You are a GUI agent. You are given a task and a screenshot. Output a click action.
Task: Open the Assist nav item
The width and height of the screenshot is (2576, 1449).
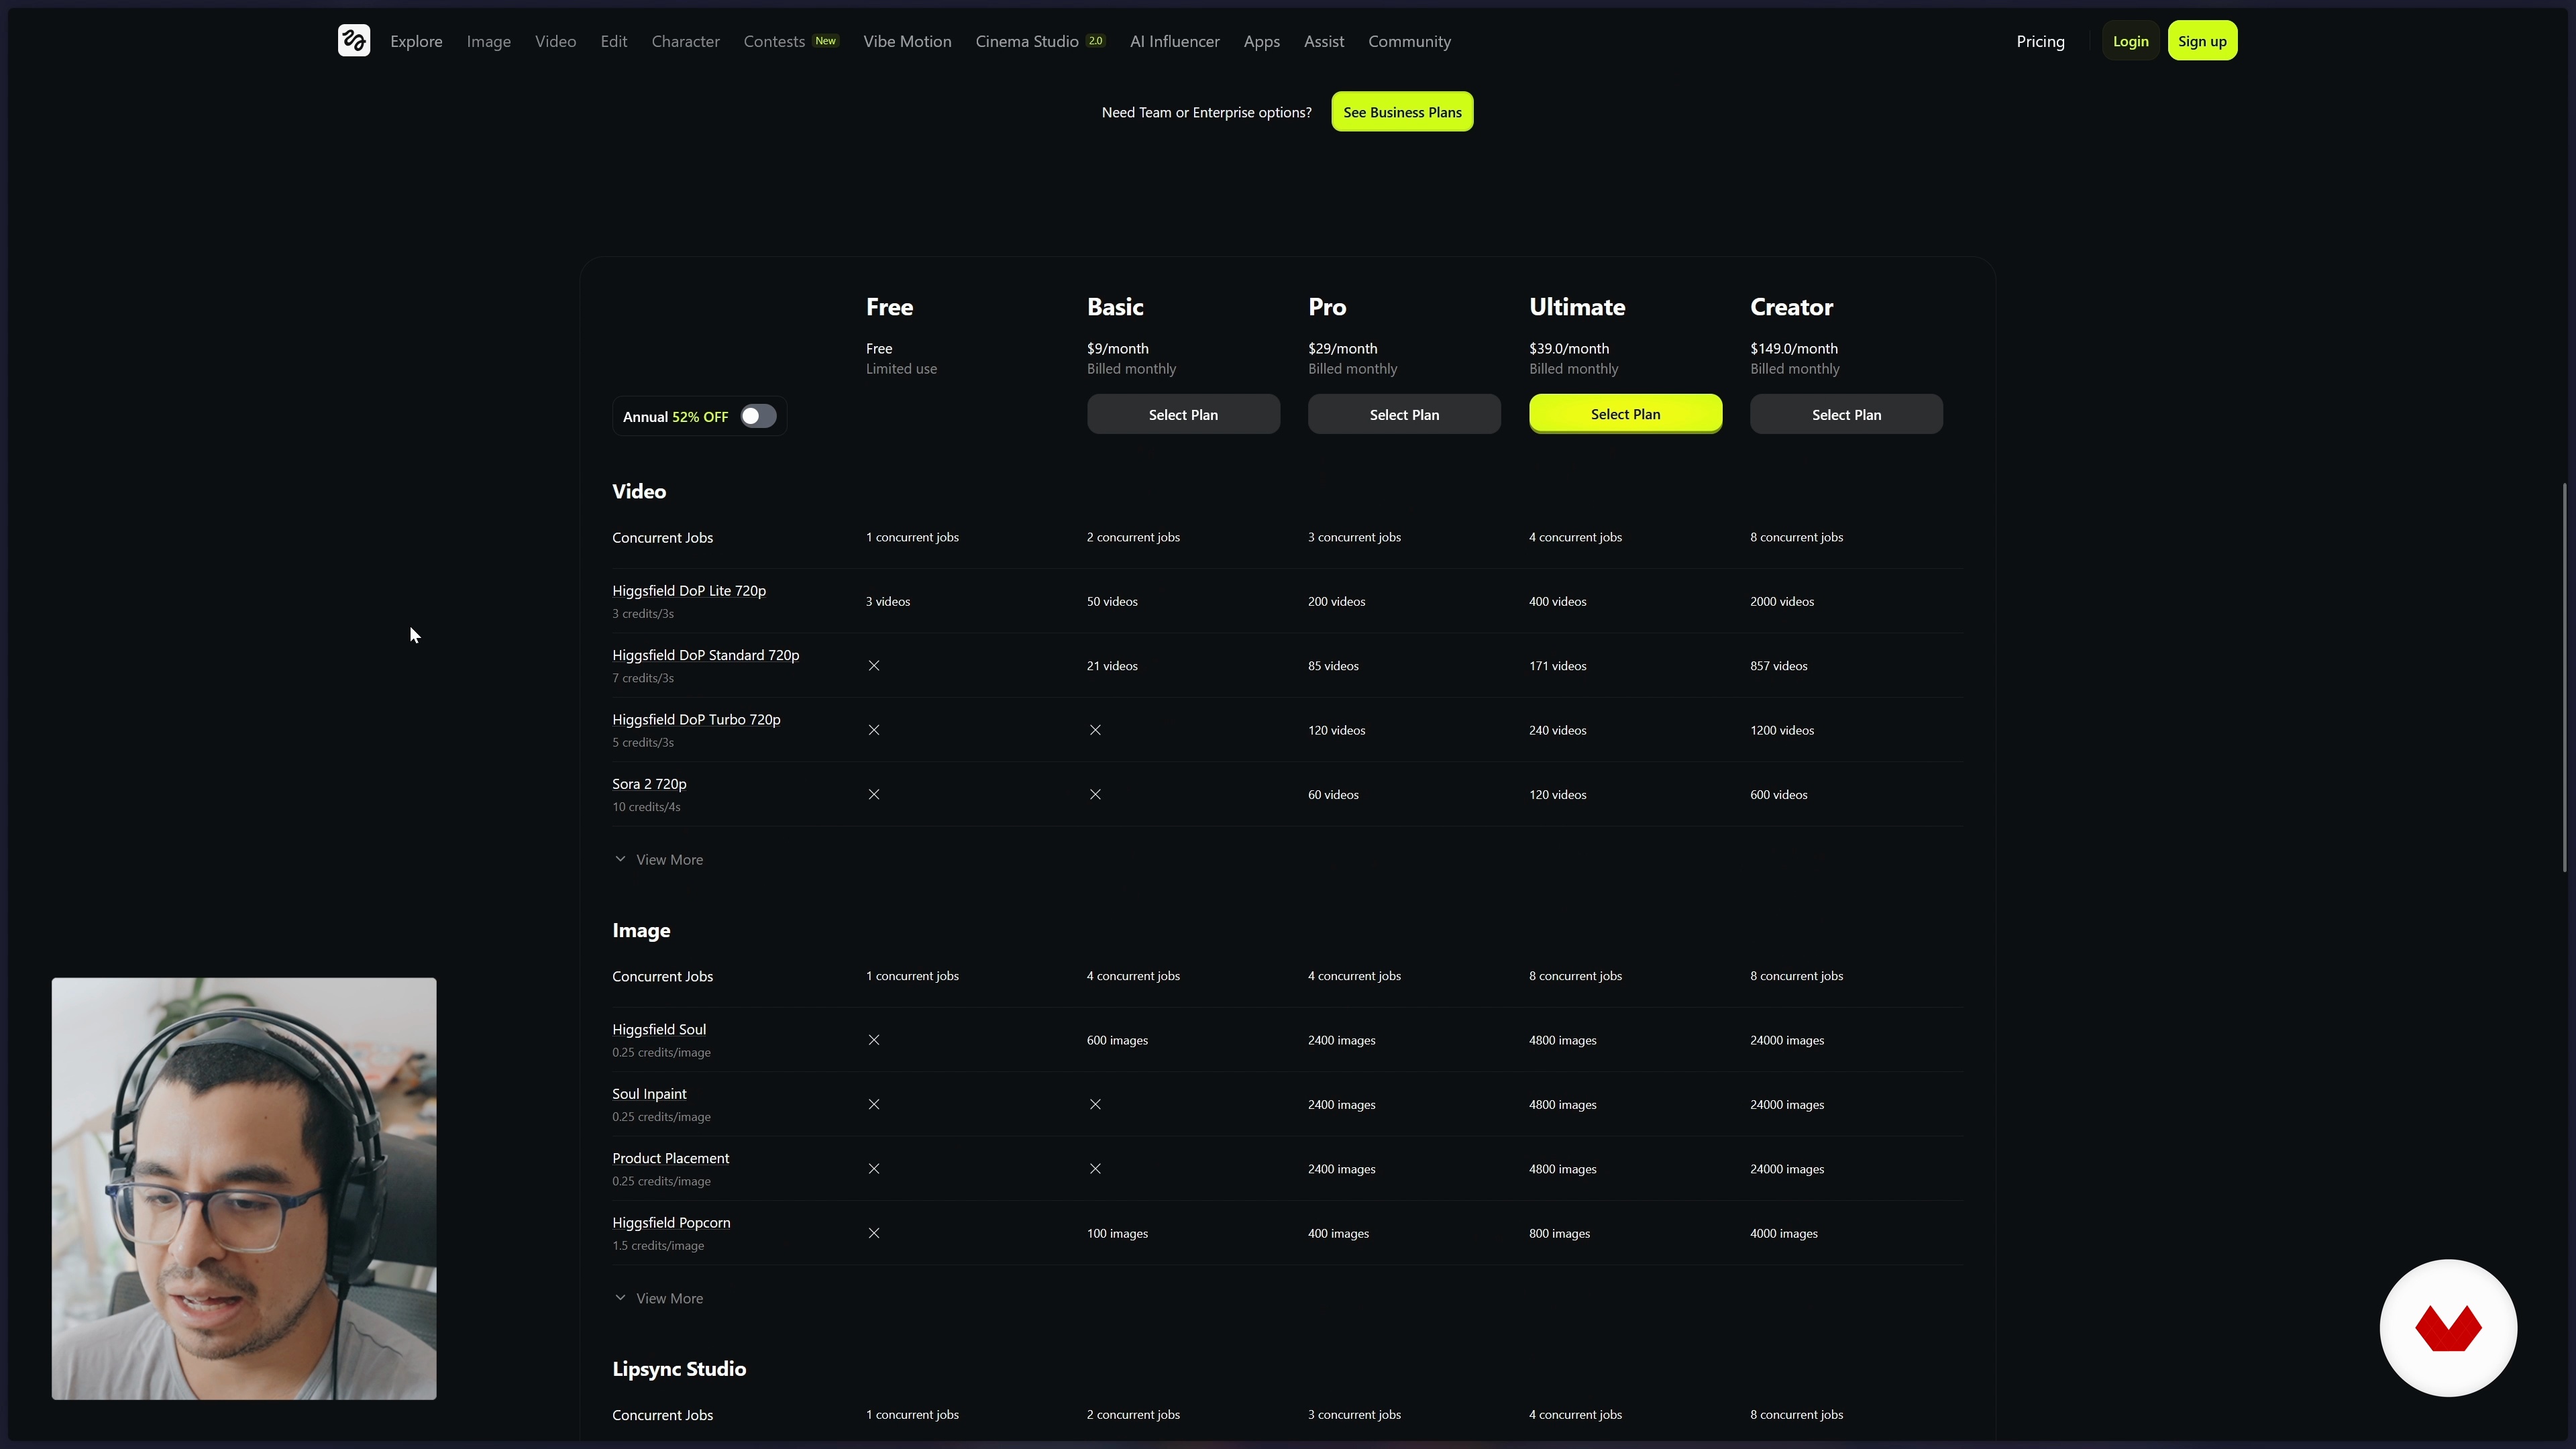(x=1324, y=41)
